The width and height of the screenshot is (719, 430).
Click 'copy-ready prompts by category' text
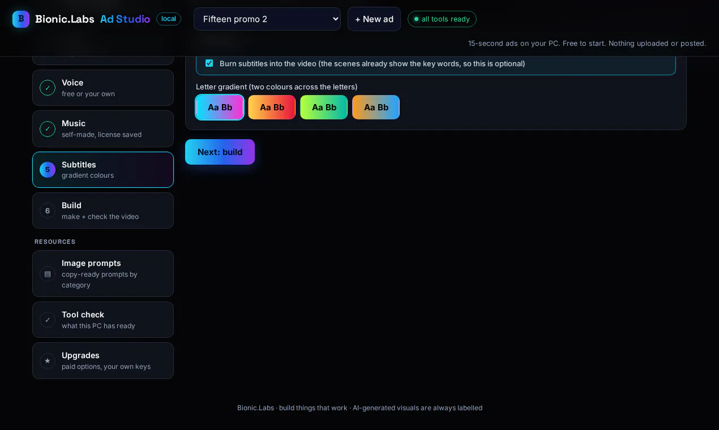pos(100,279)
